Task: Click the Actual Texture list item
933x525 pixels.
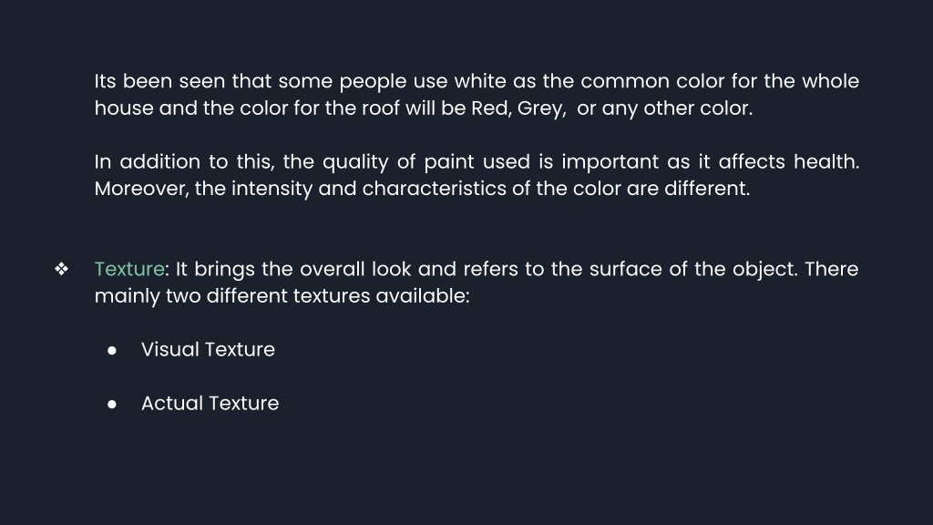Action: tap(210, 403)
